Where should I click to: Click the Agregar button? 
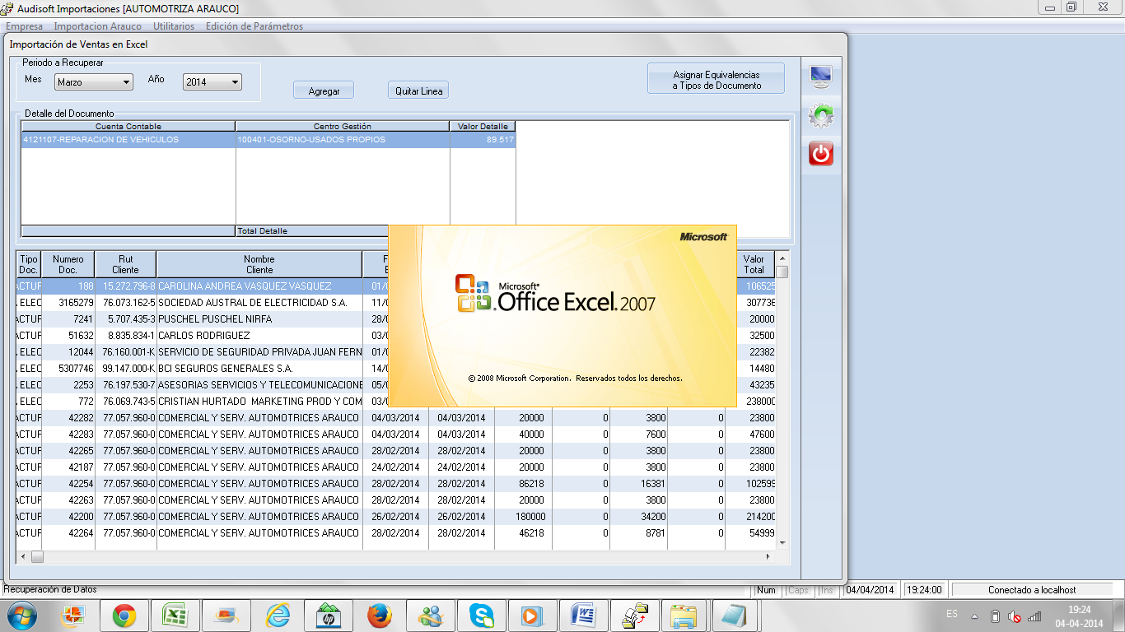324,91
